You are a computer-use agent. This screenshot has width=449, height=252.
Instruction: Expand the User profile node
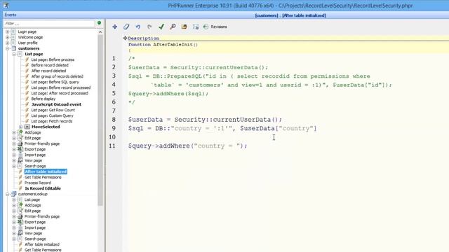click(x=8, y=43)
